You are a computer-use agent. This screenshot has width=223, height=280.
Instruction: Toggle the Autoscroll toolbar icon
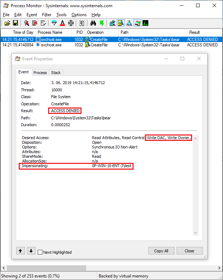click(x=35, y=23)
